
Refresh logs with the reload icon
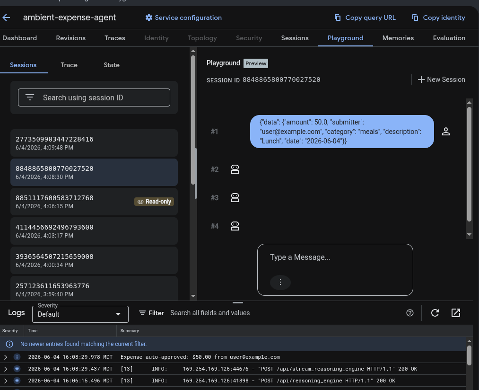coord(435,313)
